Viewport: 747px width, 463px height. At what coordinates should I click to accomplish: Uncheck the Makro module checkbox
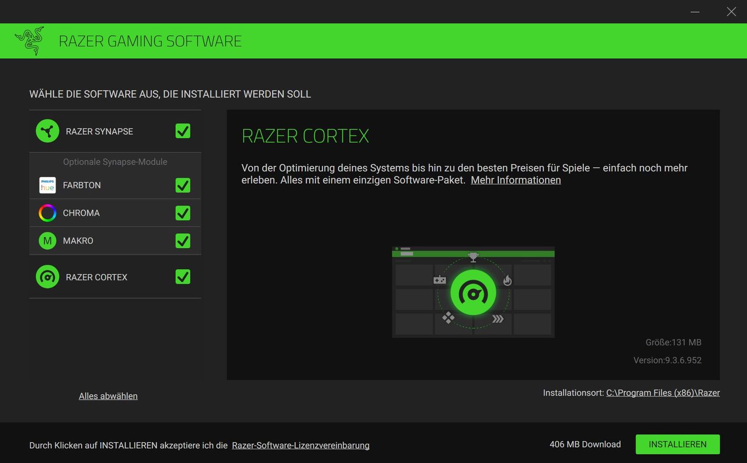tap(183, 241)
